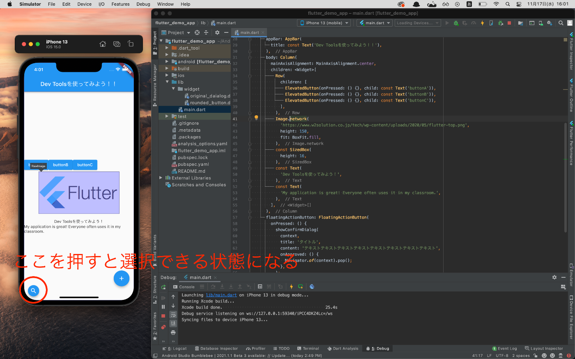Toggle the Device File Explorer side panel
The width and height of the screenshot is (575, 359).
tap(571, 317)
